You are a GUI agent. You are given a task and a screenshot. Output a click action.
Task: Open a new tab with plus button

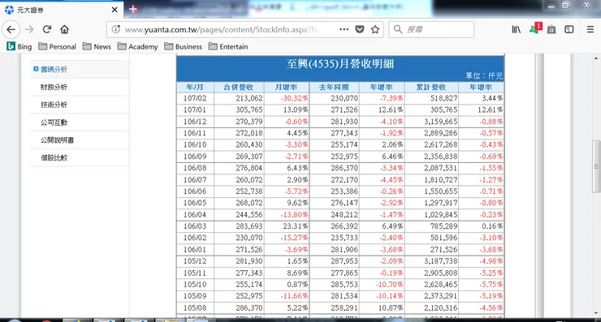[133, 9]
